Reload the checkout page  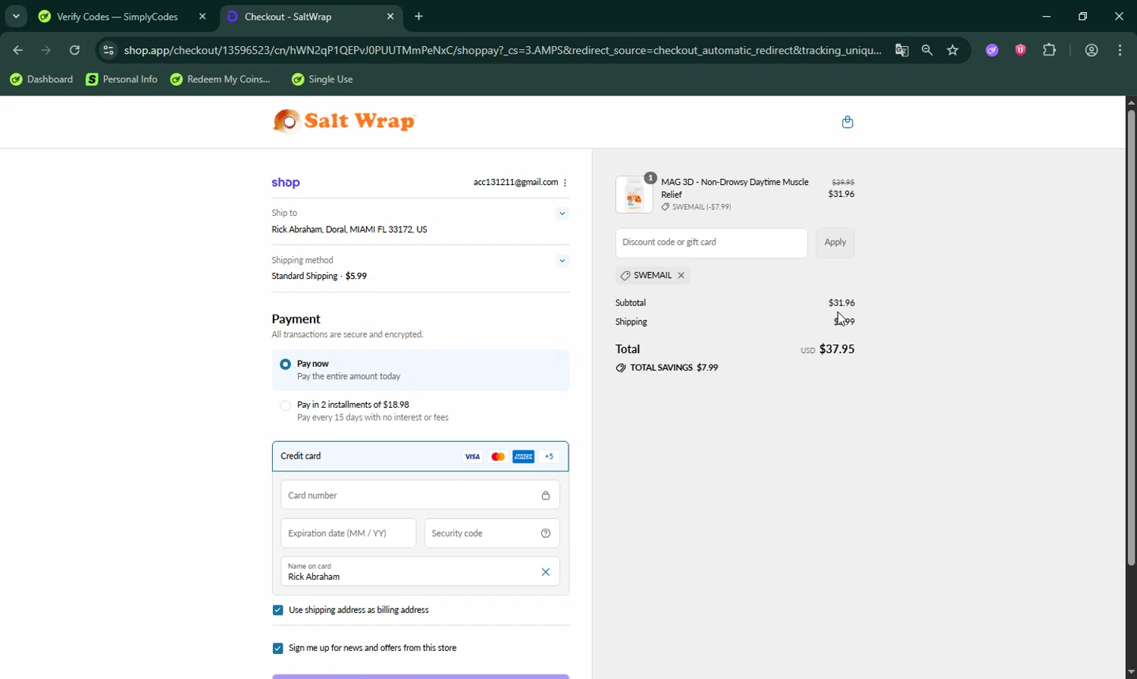click(x=74, y=50)
